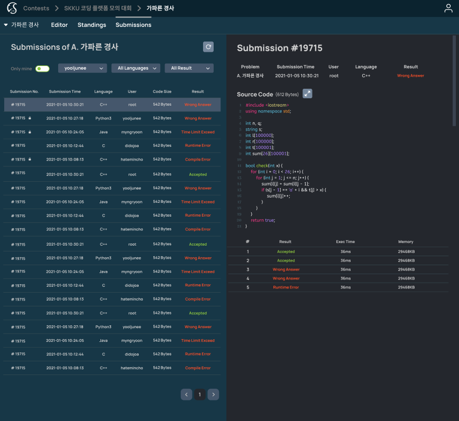Go to the previous page of submissions

(x=186, y=395)
